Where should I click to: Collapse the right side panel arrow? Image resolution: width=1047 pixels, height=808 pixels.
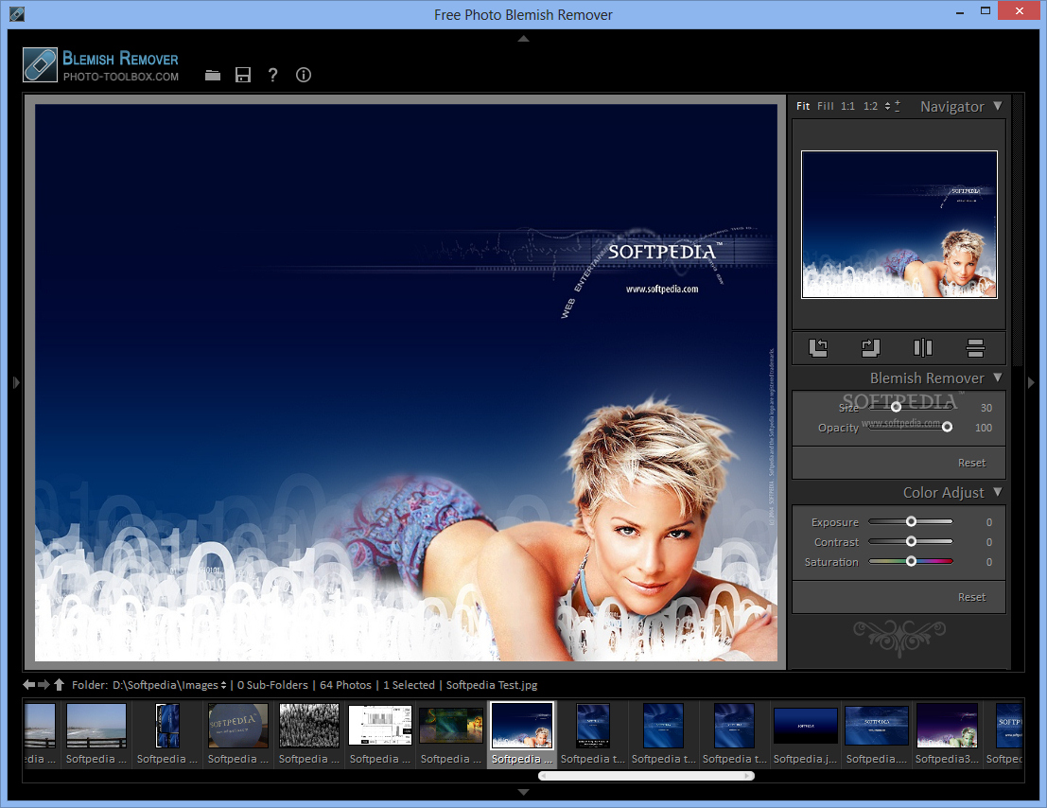tap(1031, 382)
